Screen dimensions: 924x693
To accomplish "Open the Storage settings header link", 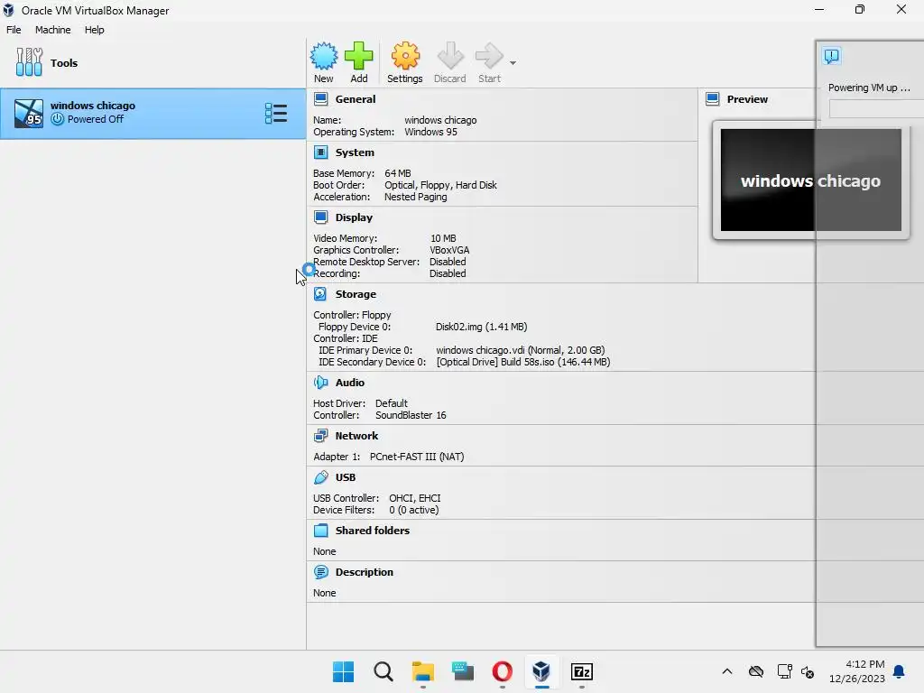I will pyautogui.click(x=356, y=294).
